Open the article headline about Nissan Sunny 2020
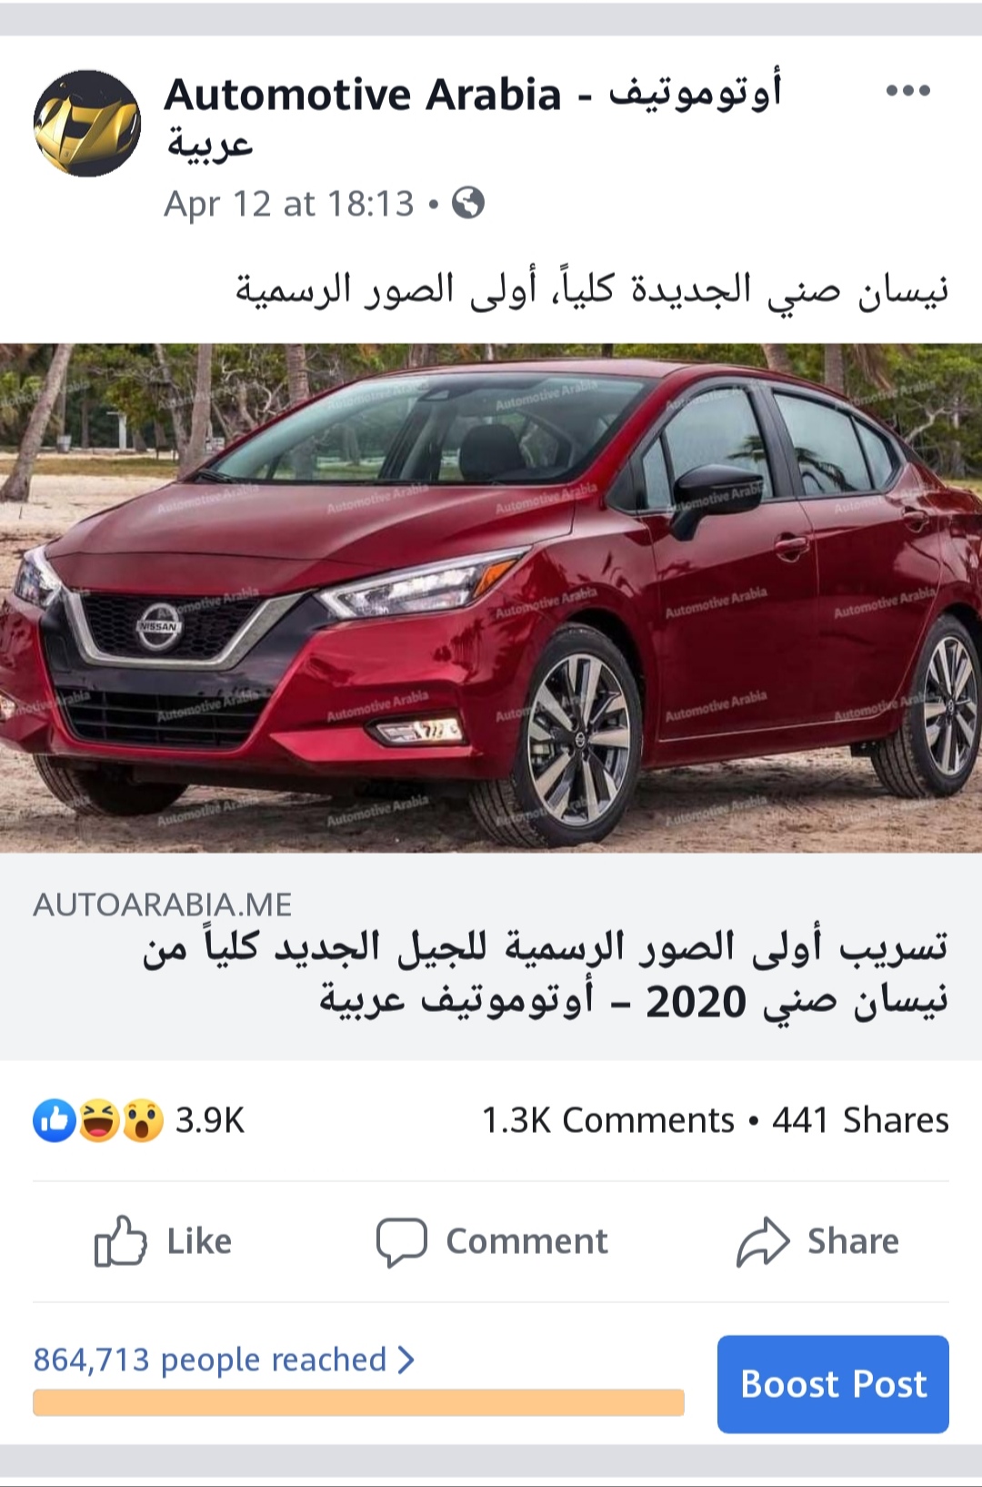Viewport: 982px width, 1487px height. 546,974
